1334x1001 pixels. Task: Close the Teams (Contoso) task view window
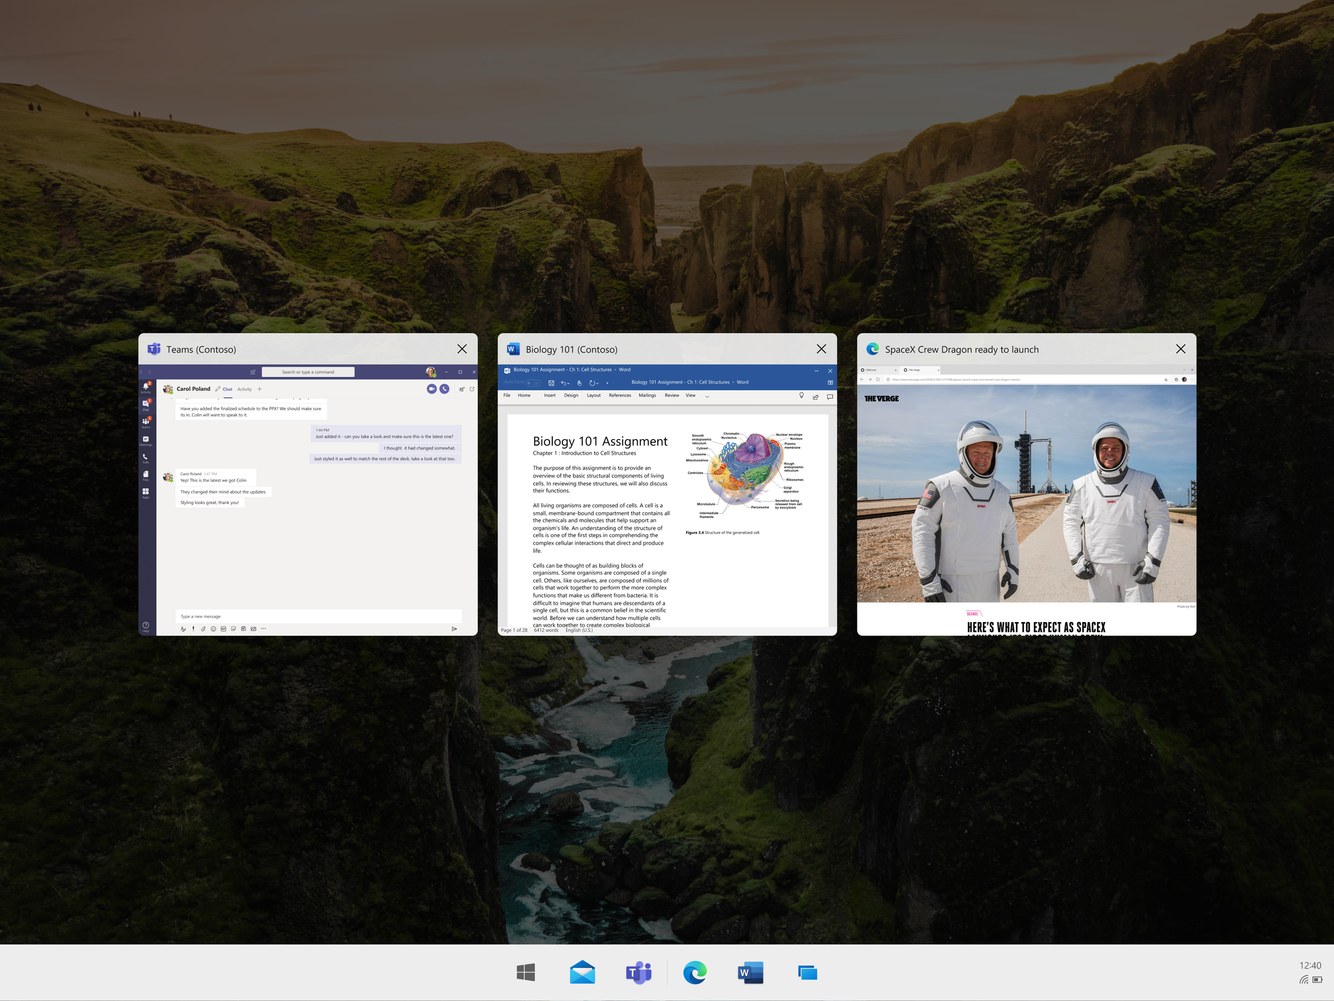462,349
